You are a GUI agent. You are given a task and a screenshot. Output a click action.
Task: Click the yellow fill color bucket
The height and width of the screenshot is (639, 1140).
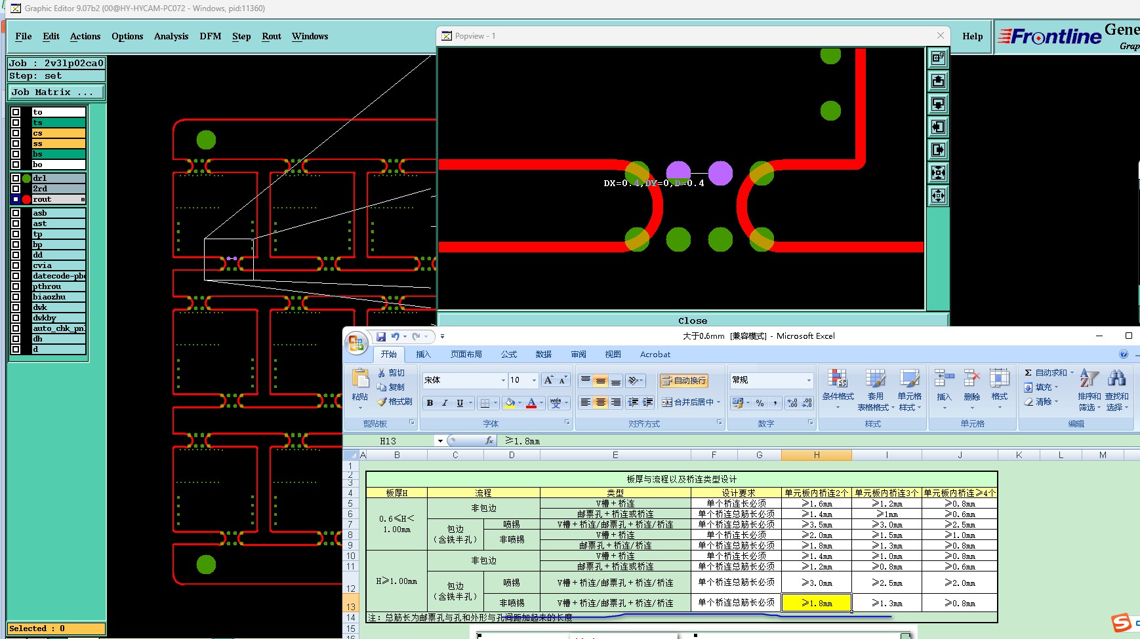(510, 403)
